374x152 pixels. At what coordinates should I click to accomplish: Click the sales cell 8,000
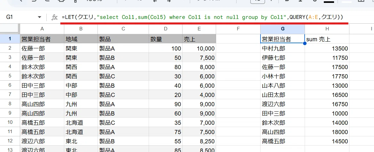pyautogui.click(x=199, y=67)
